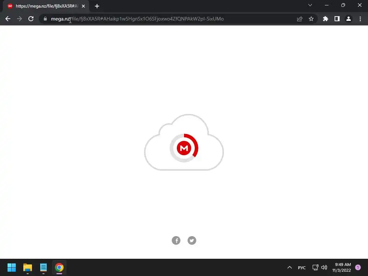Open the Windows Start menu
The image size is (368, 276).
11,267
